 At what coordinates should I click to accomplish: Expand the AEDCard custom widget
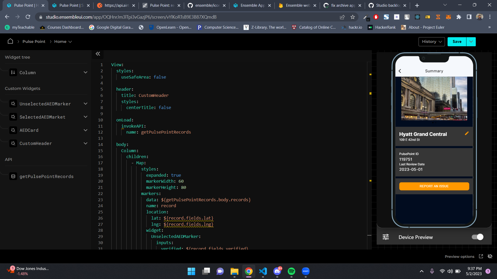click(x=85, y=130)
